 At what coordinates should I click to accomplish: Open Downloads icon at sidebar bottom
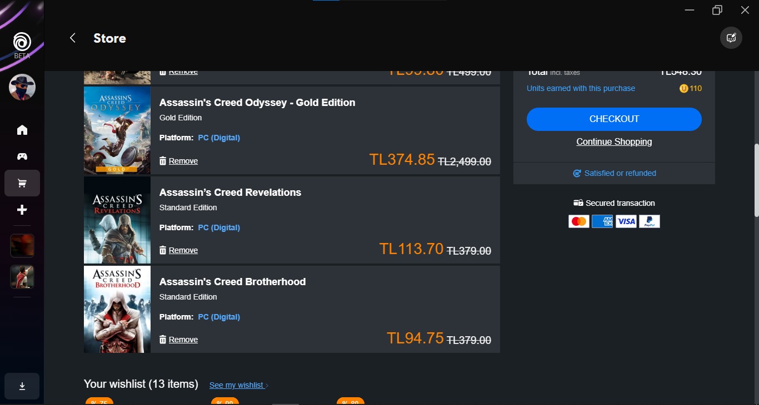point(22,386)
